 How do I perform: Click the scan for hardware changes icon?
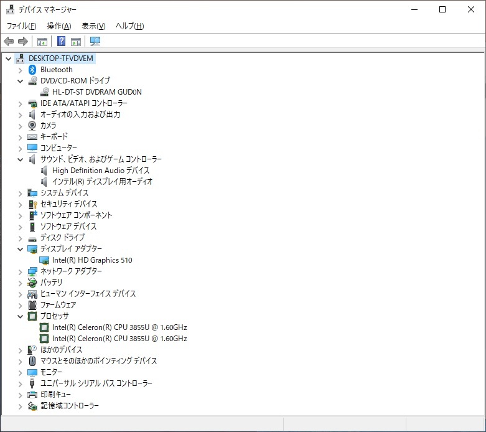coord(95,42)
